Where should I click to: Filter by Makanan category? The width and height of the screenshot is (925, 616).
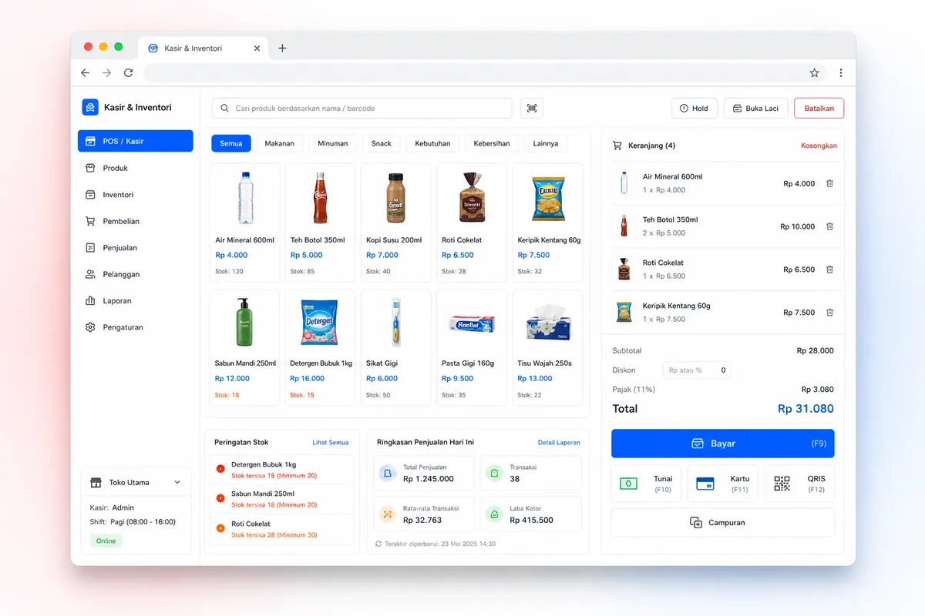pyautogui.click(x=279, y=143)
